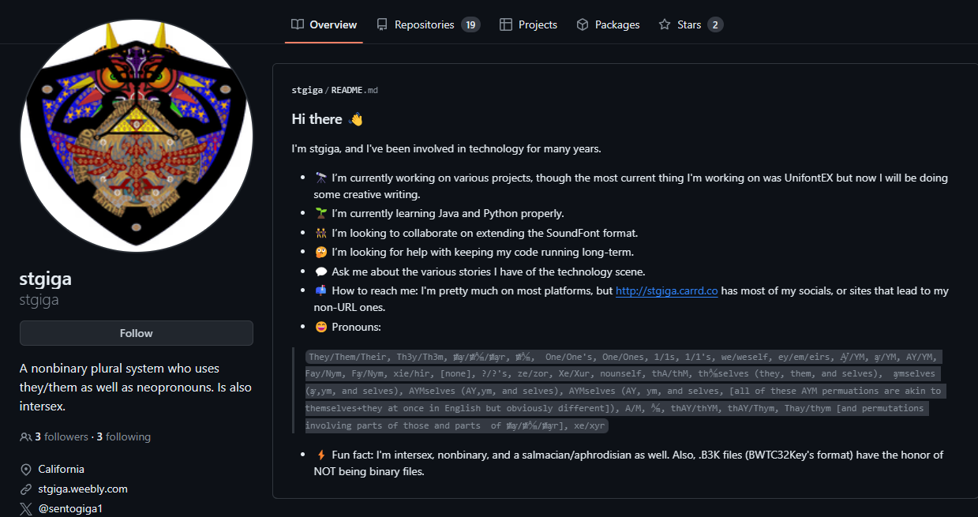Click the Fun fact intersex bullet text

(628, 463)
